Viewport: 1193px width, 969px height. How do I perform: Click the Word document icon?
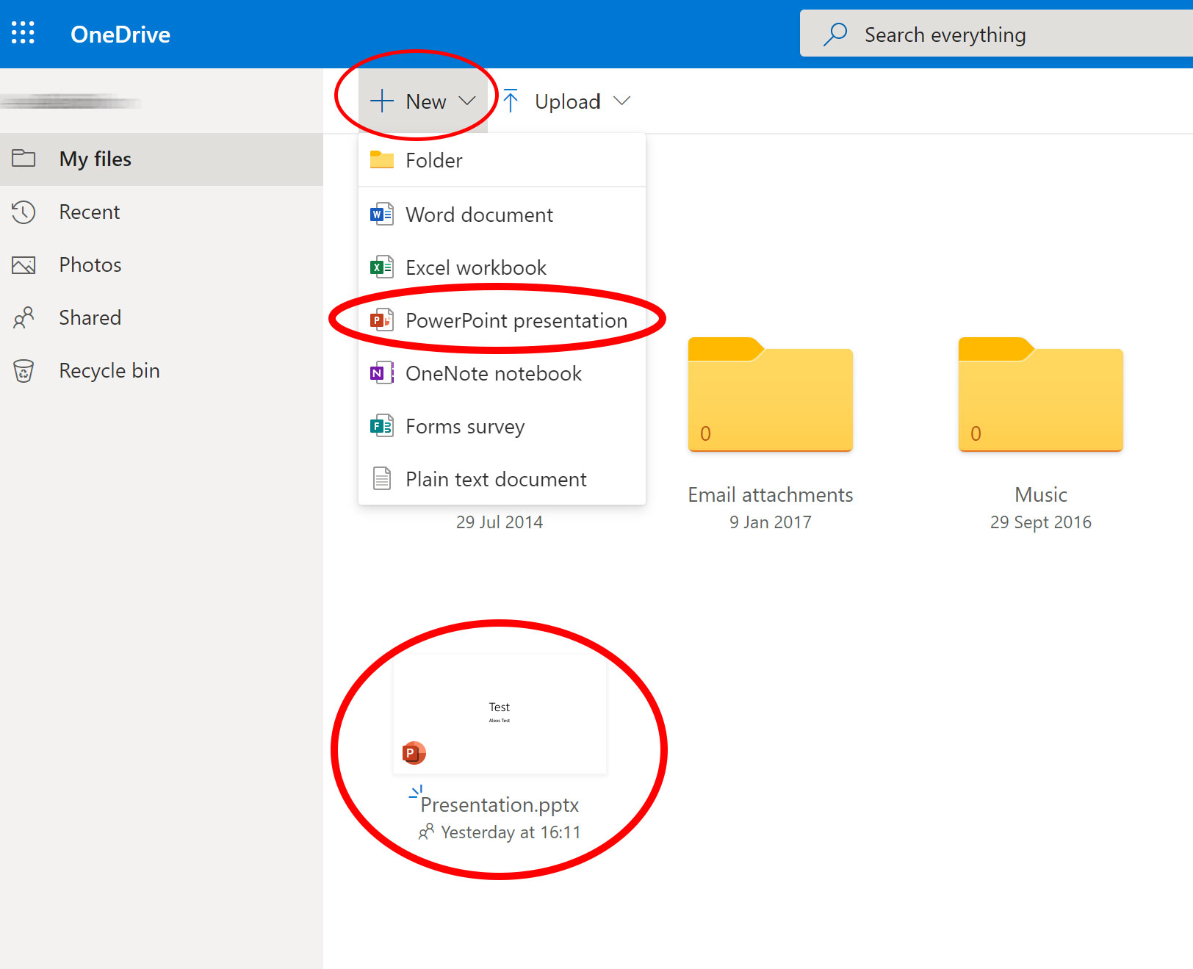coord(382,215)
